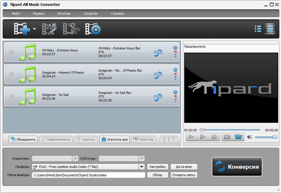The width and height of the screenshot is (282, 193).
Task: Open format selector for Moby track output
Action: [x=158, y=53]
